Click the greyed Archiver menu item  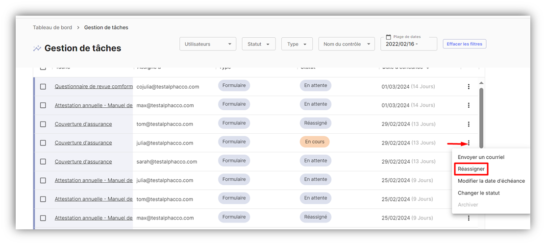(468, 205)
